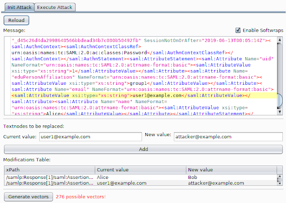Image resolution: width=286 pixels, height=203 pixels.
Task: Click the Name="name" attribute in the message
Action: click(117, 102)
